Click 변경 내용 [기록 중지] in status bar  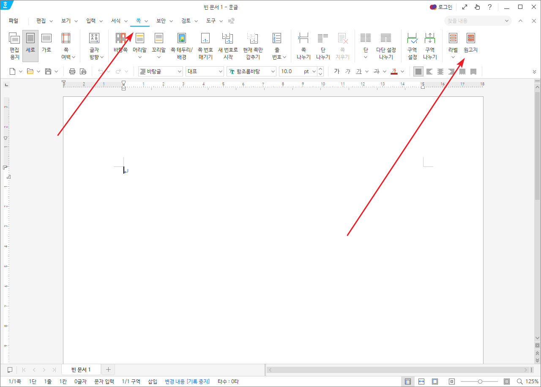click(x=187, y=382)
